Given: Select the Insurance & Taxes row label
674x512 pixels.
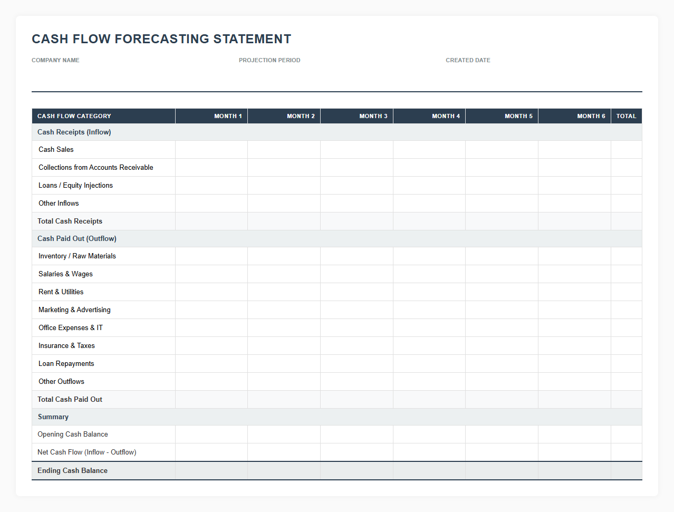Looking at the screenshot, I should click(x=66, y=346).
